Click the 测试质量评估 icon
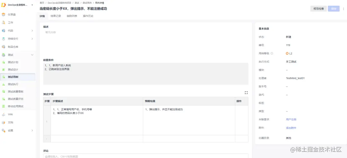347x158 pixels. point(4,99)
